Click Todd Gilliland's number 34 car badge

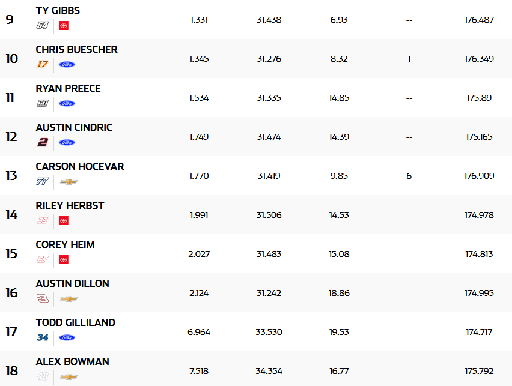click(x=42, y=337)
